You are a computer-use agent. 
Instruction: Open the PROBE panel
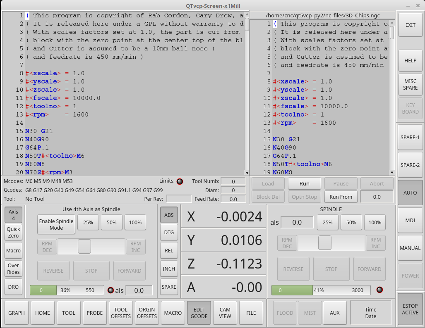[x=95, y=313]
